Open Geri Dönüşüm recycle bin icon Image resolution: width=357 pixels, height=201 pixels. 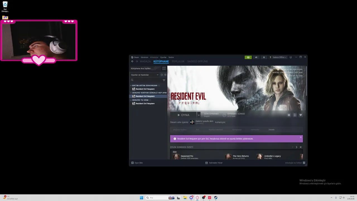click(x=5, y=7)
